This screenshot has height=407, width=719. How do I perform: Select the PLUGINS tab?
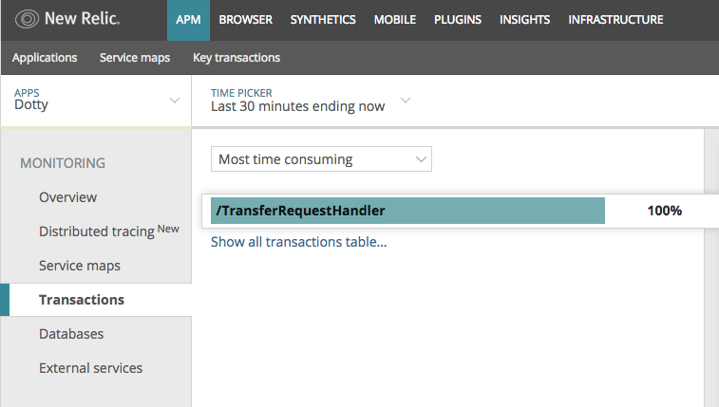click(x=458, y=20)
